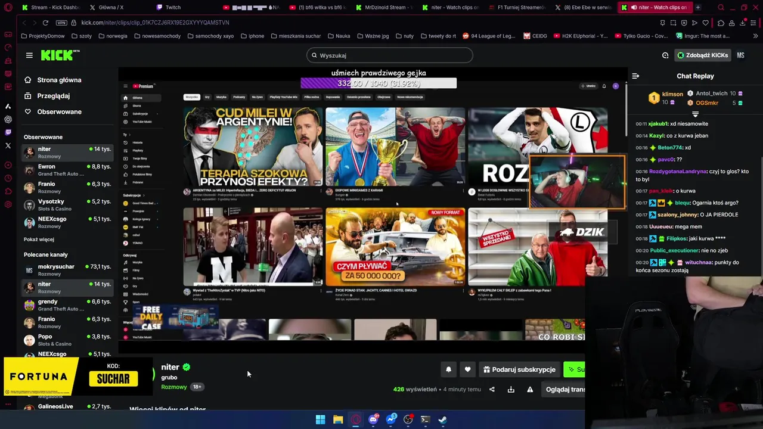The height and width of the screenshot is (429, 763).
Task: Switch to the MrDzinold Stream tab
Action: tap(384, 7)
